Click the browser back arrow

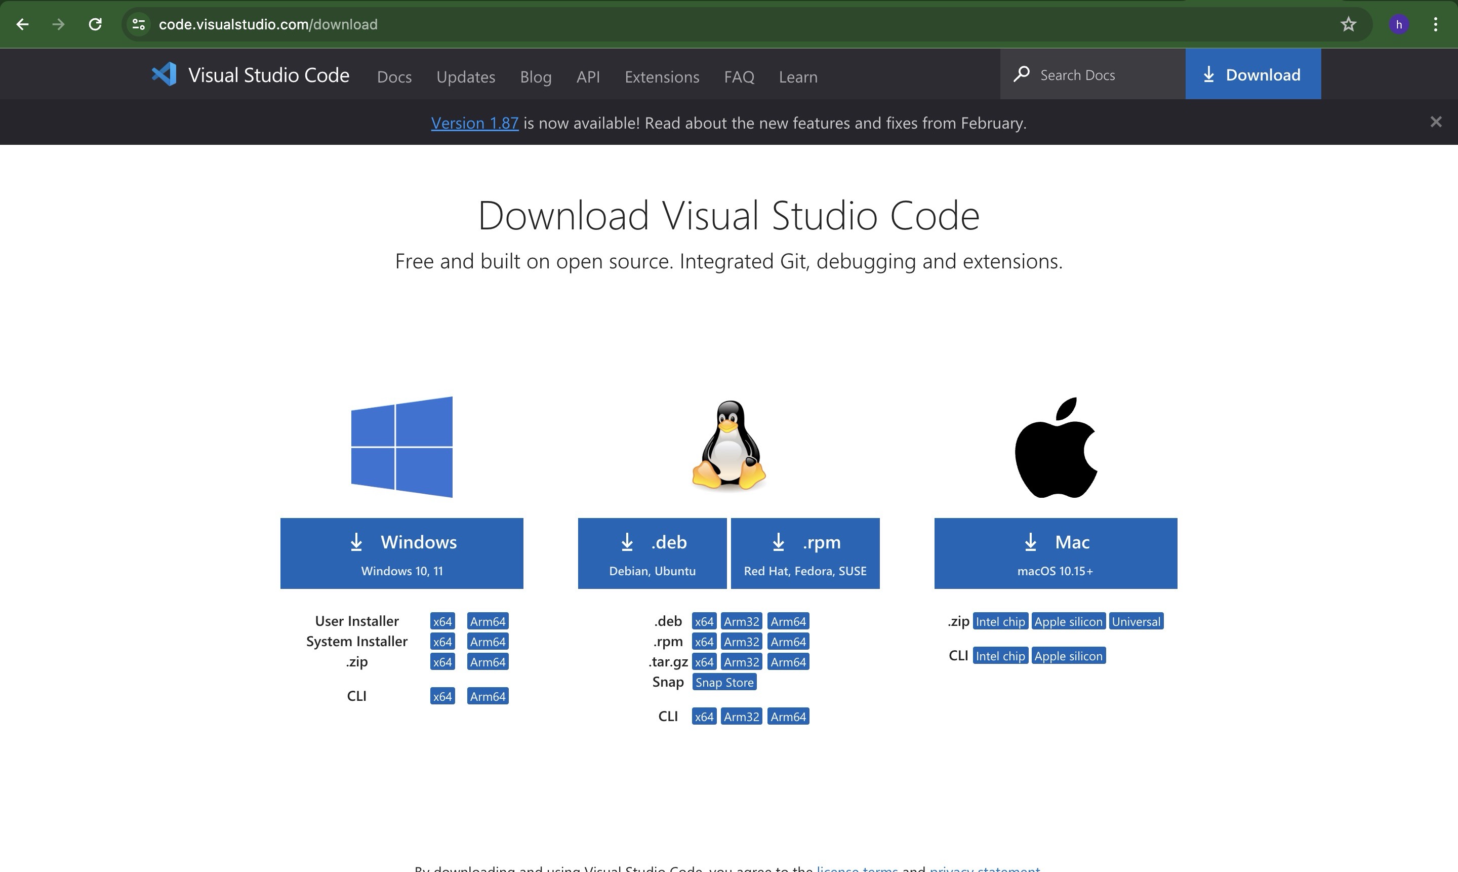(x=22, y=24)
